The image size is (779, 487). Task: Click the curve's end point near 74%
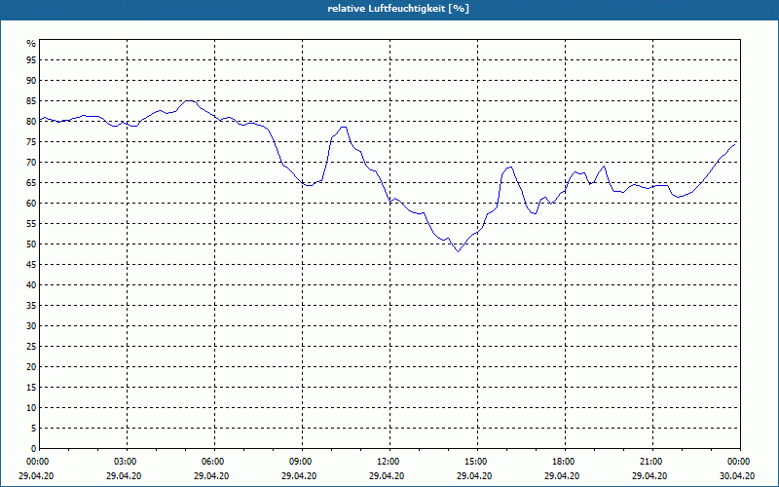[x=734, y=144]
